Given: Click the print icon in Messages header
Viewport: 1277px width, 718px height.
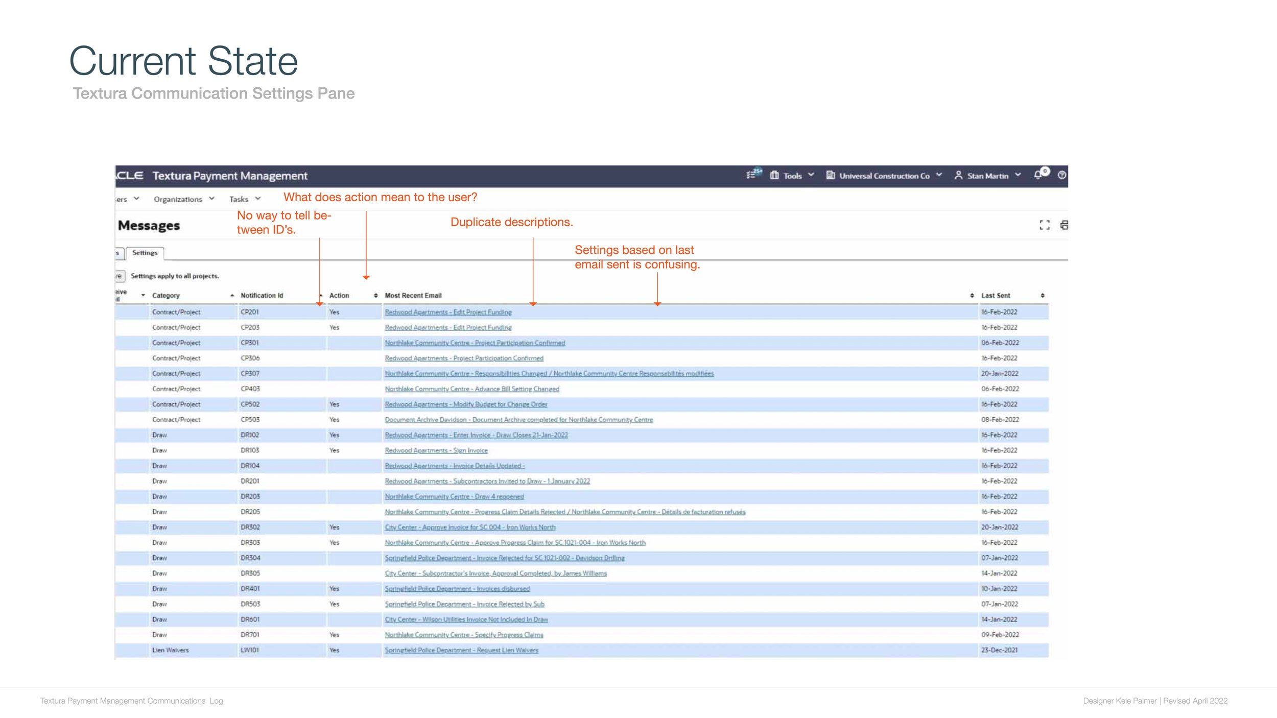Looking at the screenshot, I should click(1065, 225).
